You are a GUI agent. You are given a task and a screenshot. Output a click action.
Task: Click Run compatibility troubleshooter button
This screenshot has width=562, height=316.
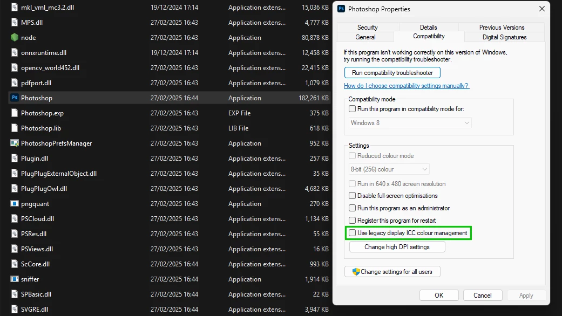point(392,73)
